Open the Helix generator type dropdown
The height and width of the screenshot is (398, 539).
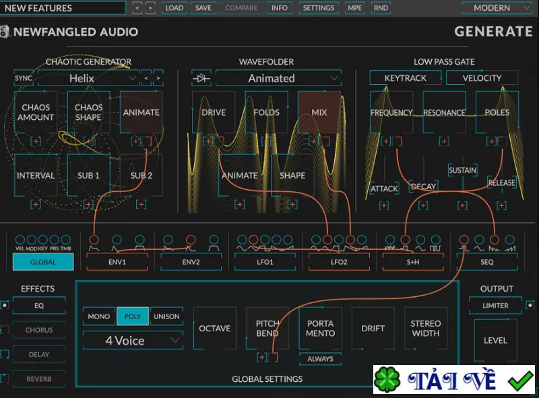click(88, 78)
